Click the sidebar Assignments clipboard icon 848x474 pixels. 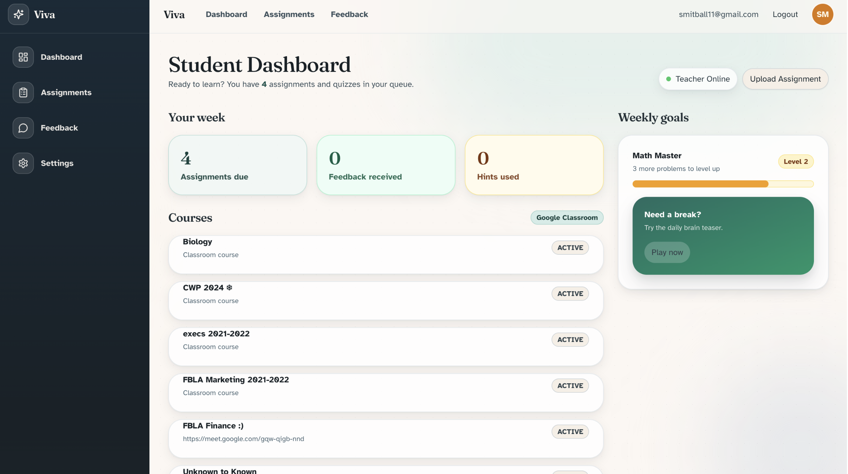23,92
